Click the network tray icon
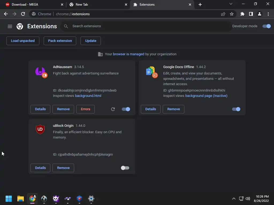The height and width of the screenshot is (205, 274). pyautogui.click(x=241, y=199)
